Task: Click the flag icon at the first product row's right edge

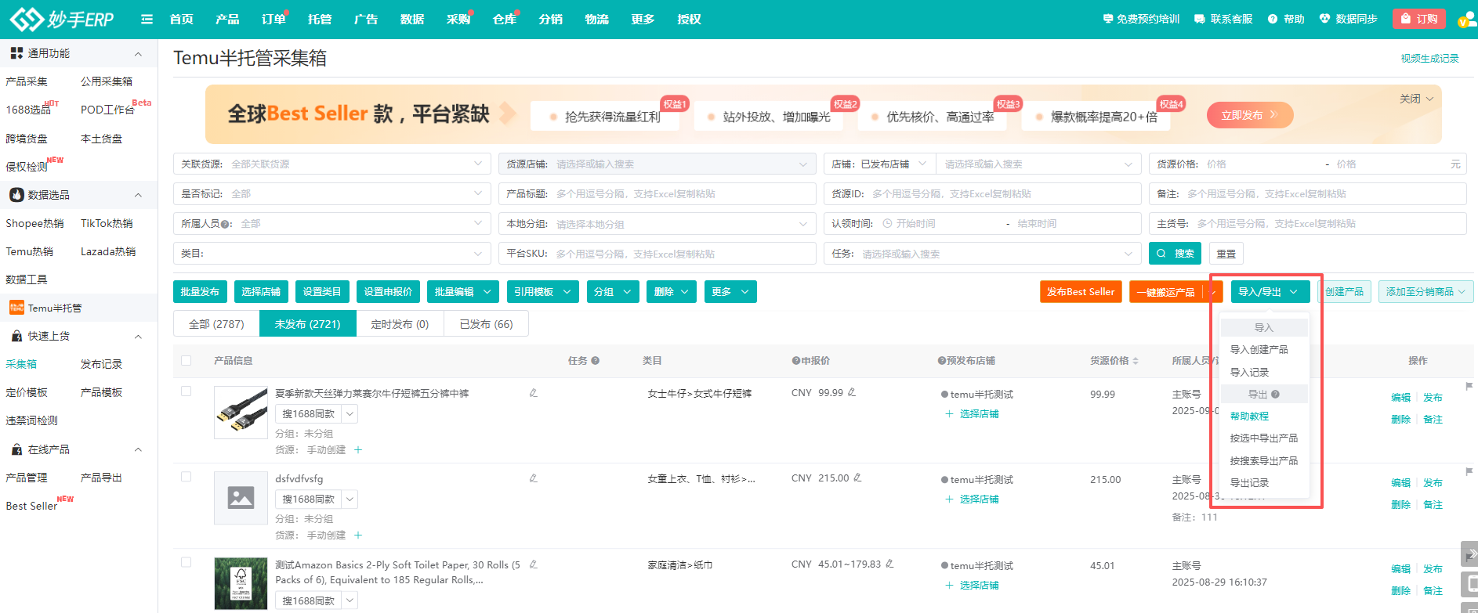Action: [1469, 386]
